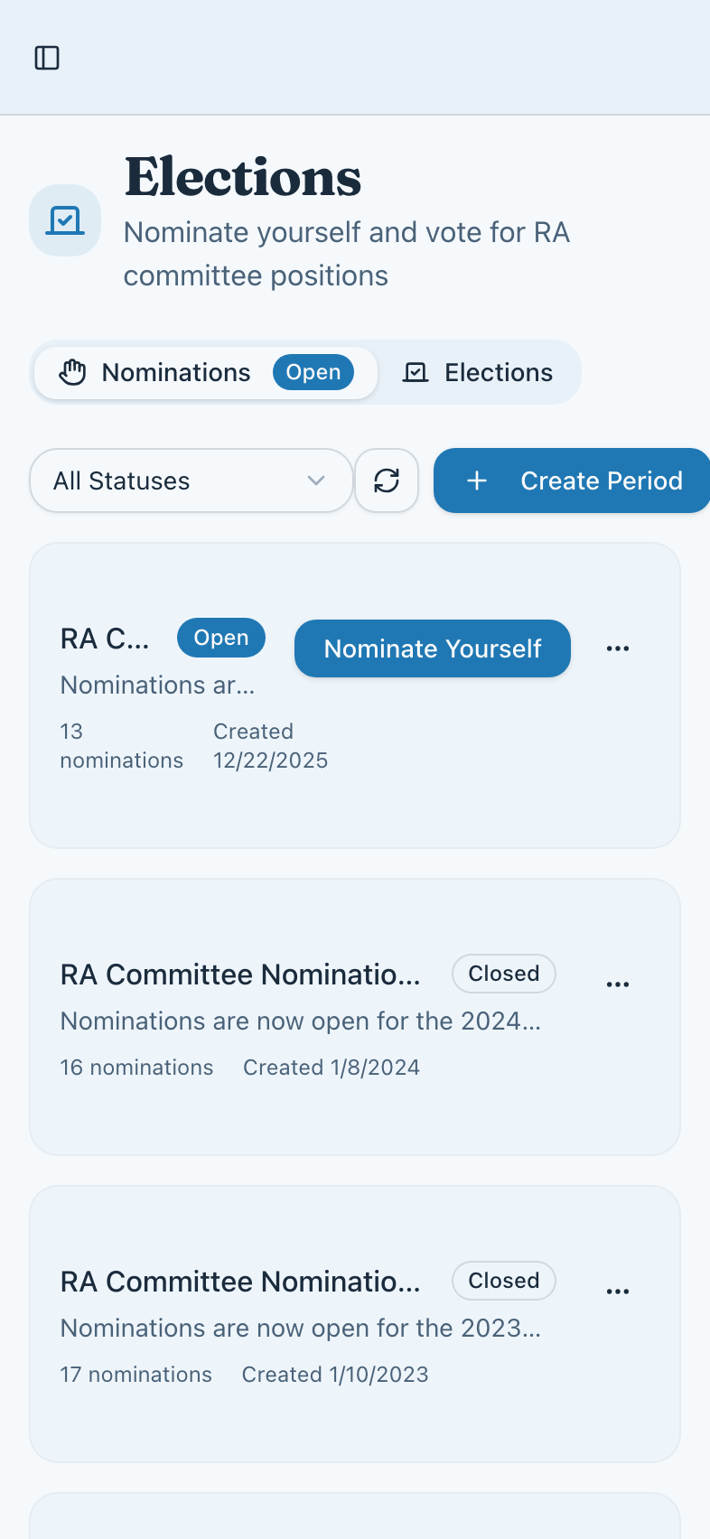
Task: Click the ballot icon in Elections tab
Action: click(416, 372)
